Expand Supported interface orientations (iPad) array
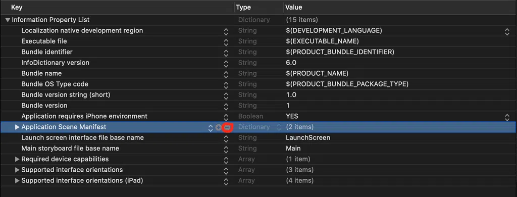The height and width of the screenshot is (197, 517). pos(18,181)
